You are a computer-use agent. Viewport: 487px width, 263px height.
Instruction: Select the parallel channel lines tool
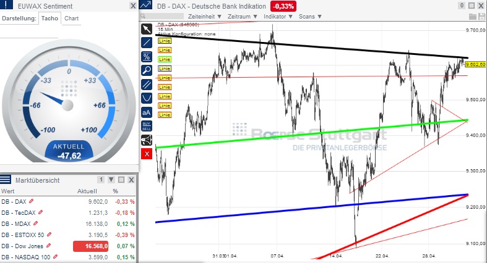coord(147,84)
